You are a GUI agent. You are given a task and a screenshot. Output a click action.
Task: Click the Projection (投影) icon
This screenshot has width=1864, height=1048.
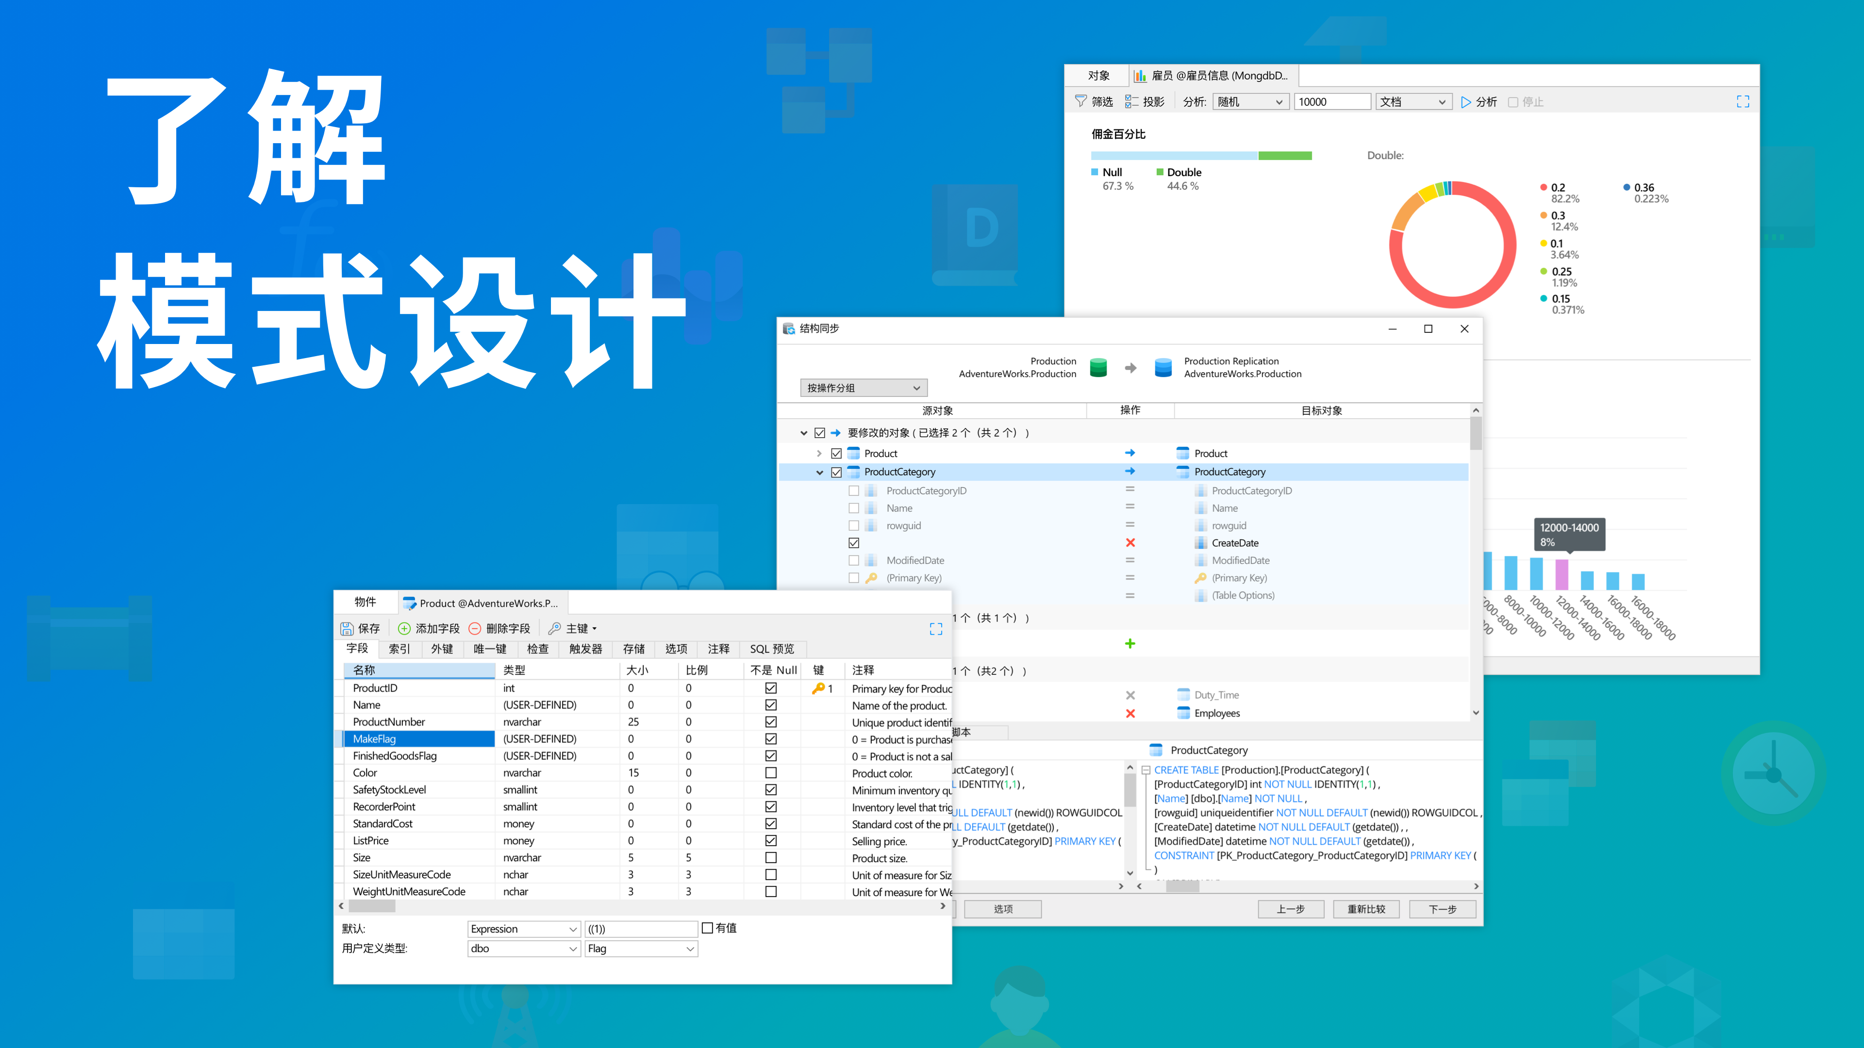[x=1132, y=101]
